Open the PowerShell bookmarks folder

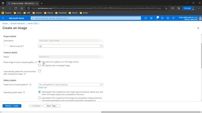click(61, 13)
